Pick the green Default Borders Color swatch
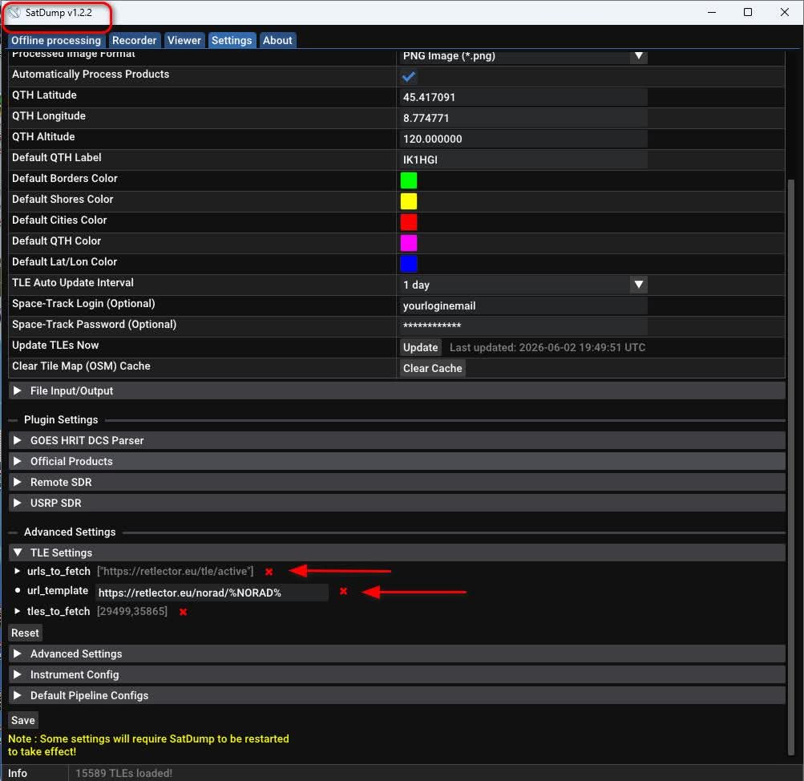This screenshot has height=781, width=804. [409, 180]
